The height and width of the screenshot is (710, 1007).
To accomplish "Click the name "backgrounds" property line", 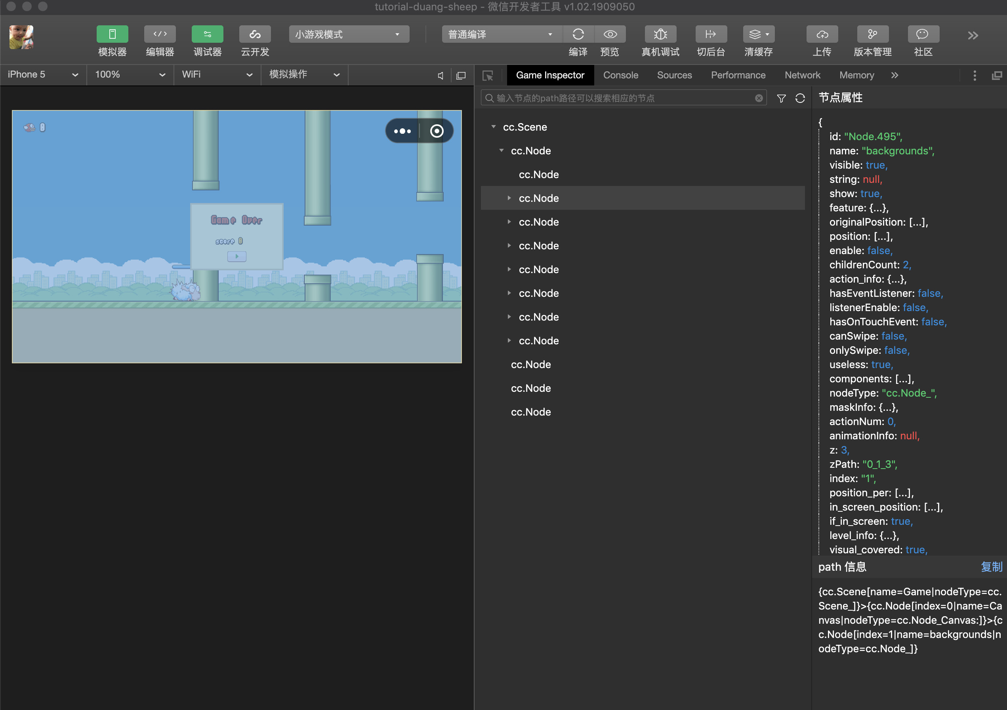I will click(881, 151).
